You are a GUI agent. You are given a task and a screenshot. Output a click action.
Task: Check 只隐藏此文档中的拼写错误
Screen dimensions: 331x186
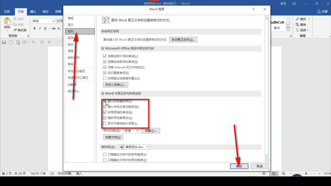click(105, 154)
